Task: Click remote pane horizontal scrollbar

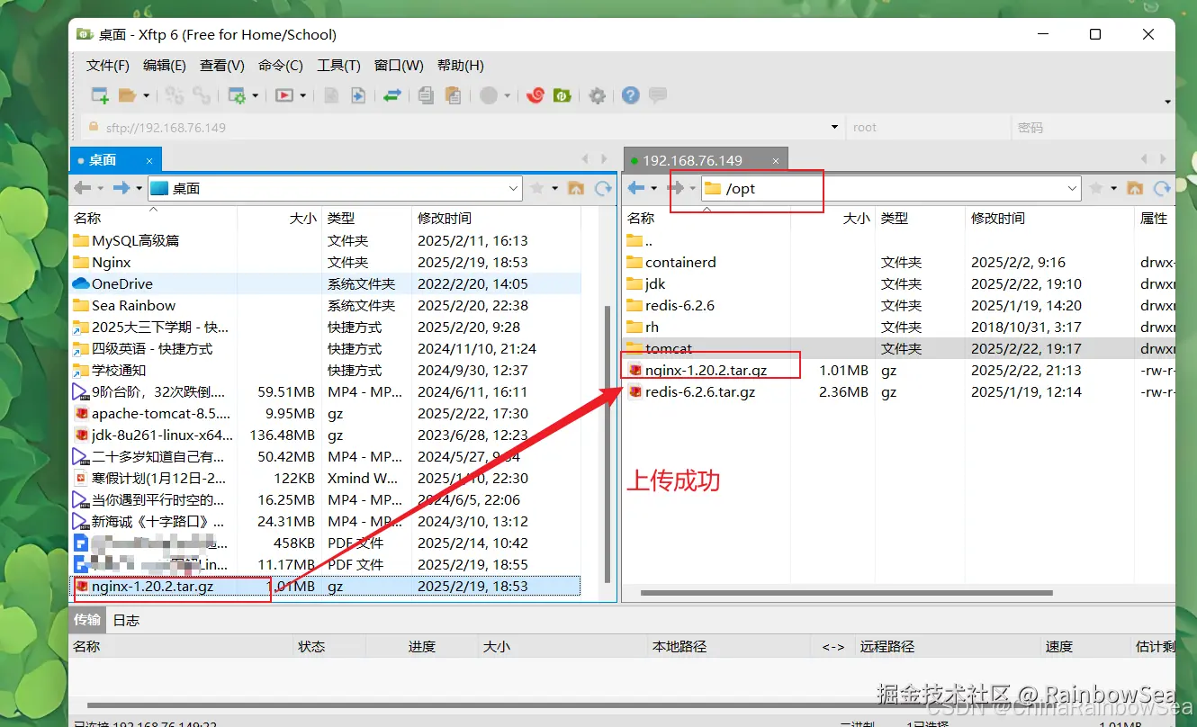Action: [846, 594]
